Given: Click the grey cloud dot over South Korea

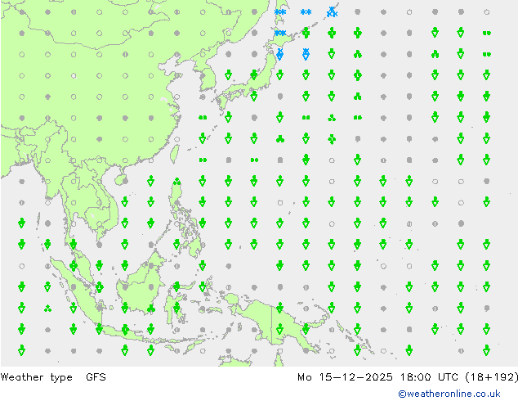Looking at the screenshot, I should (203, 76).
